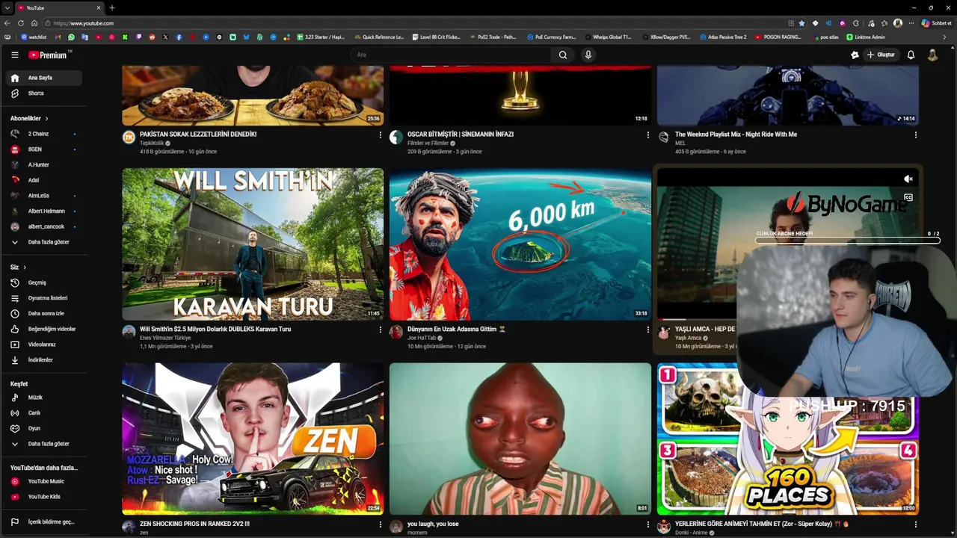
Task: Open options for you laugh, you lose video
Action: click(648, 525)
